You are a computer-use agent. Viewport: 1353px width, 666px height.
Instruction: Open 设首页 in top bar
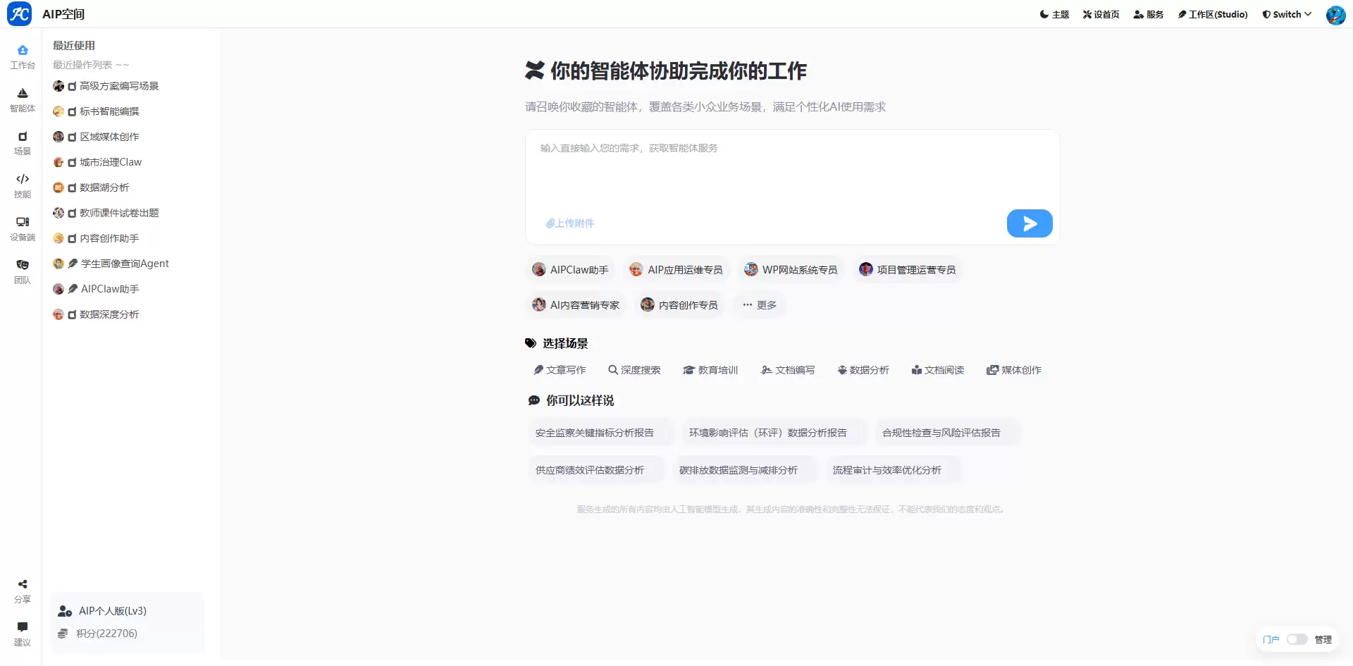(1101, 14)
